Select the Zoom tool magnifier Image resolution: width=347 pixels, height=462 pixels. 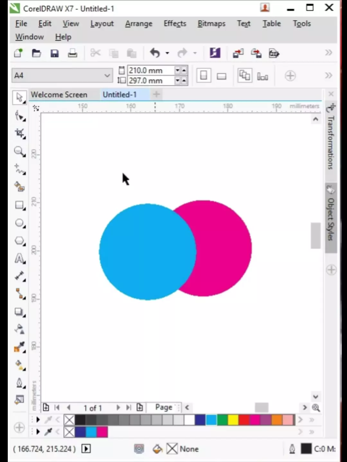coord(20,151)
